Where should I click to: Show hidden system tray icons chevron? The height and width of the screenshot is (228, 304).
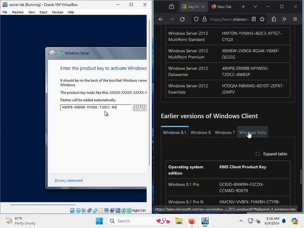pyautogui.click(x=241, y=221)
